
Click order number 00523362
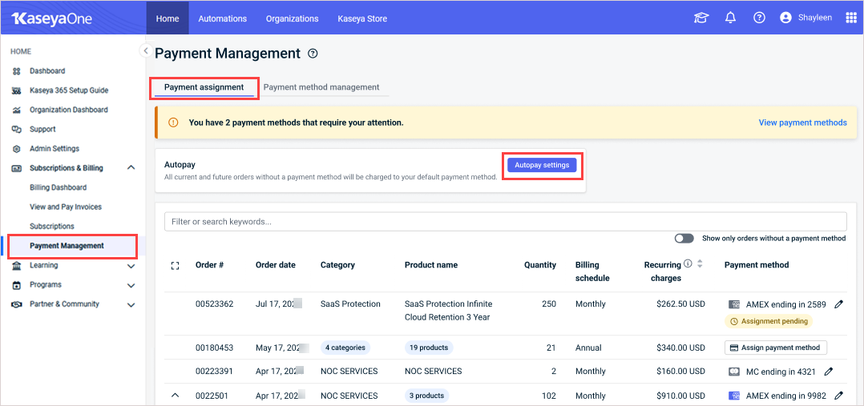[x=214, y=304]
